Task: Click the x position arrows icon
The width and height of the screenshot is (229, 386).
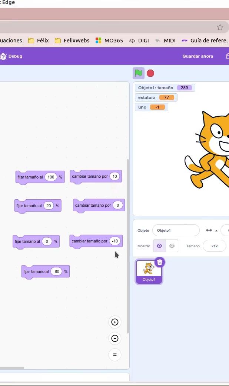Action: coord(209,231)
